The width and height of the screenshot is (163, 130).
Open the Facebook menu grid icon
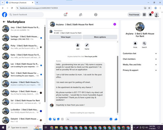point(144,15)
